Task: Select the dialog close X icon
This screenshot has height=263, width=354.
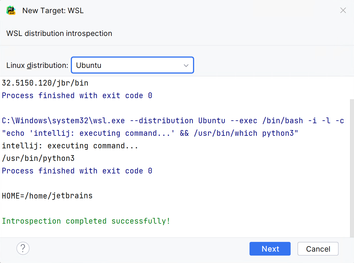Action: pos(343,10)
